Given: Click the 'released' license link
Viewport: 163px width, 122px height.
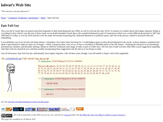Looking at the screenshot, I should pos(67,115).
